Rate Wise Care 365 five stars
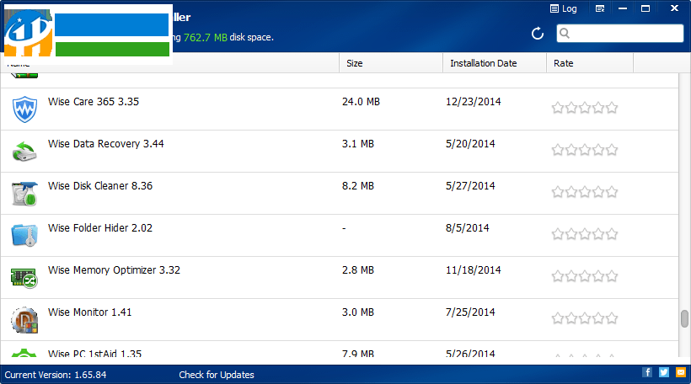The image size is (691, 384). [x=612, y=108]
